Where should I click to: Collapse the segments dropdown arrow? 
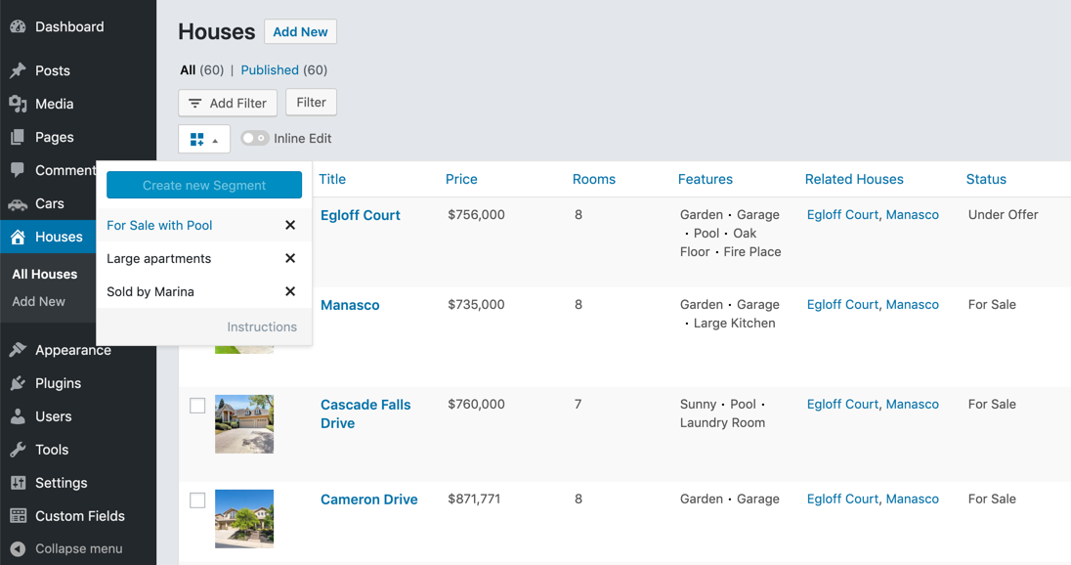pos(215,141)
